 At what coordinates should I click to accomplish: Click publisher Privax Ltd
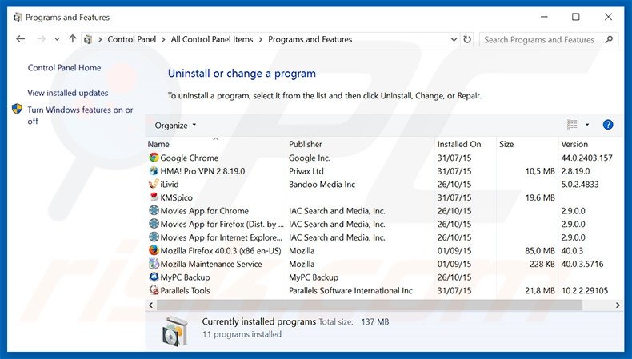306,171
